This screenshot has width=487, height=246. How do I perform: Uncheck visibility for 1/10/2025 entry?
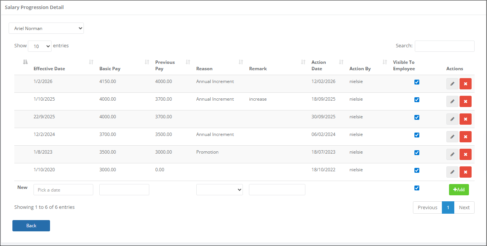click(417, 100)
